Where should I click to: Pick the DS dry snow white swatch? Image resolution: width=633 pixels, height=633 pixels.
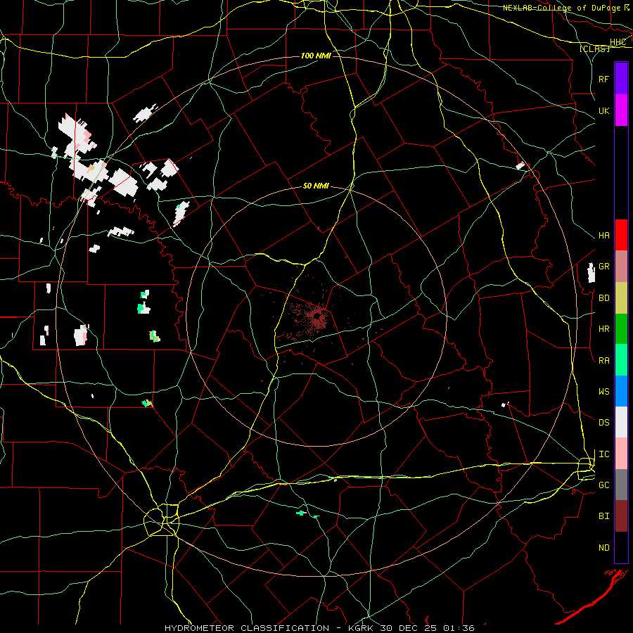tap(621, 422)
